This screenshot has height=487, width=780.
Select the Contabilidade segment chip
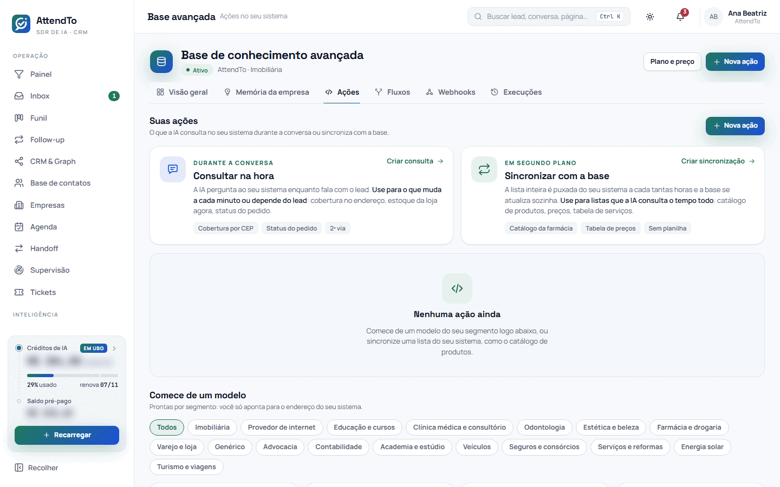(x=339, y=447)
